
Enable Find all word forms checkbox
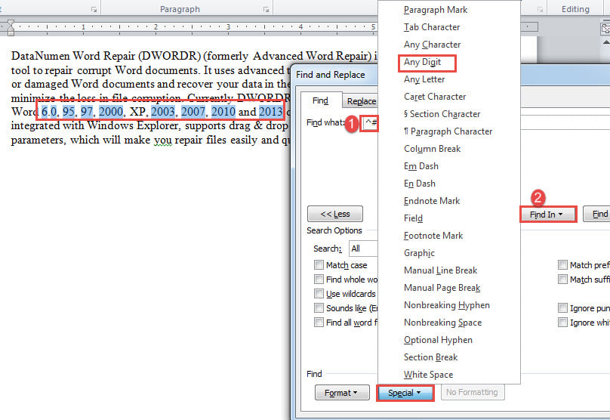(x=319, y=323)
